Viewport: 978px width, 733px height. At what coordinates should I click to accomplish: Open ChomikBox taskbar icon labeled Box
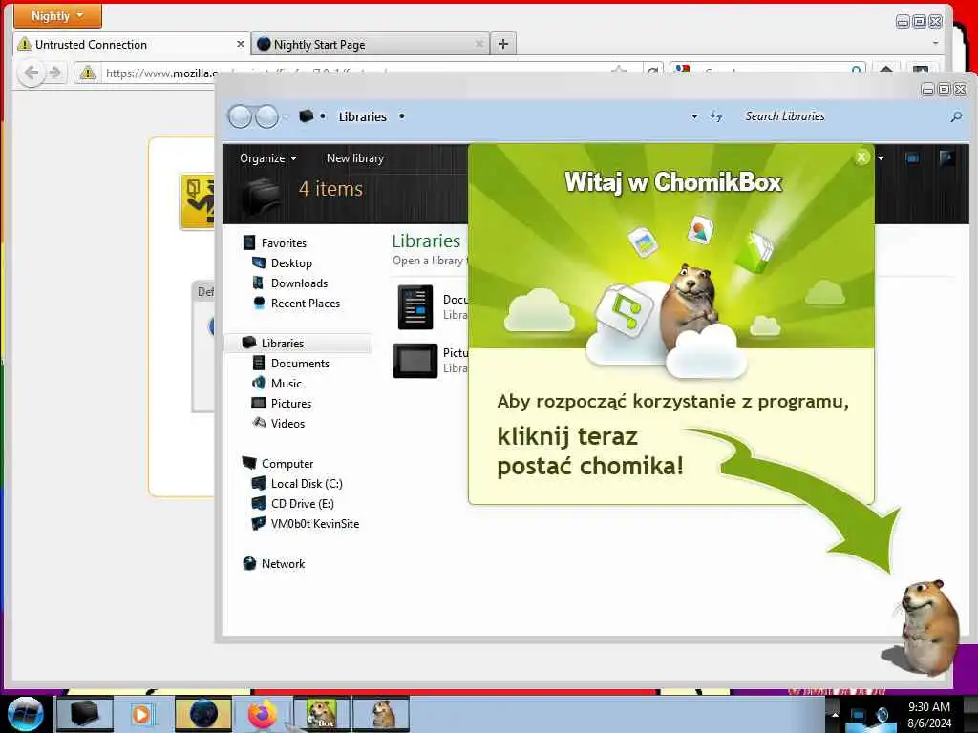pos(322,714)
